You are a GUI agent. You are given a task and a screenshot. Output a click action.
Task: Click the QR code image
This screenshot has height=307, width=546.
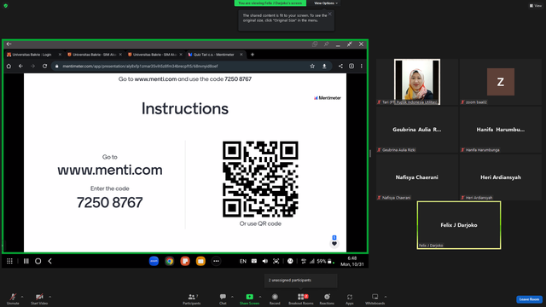coord(260,179)
